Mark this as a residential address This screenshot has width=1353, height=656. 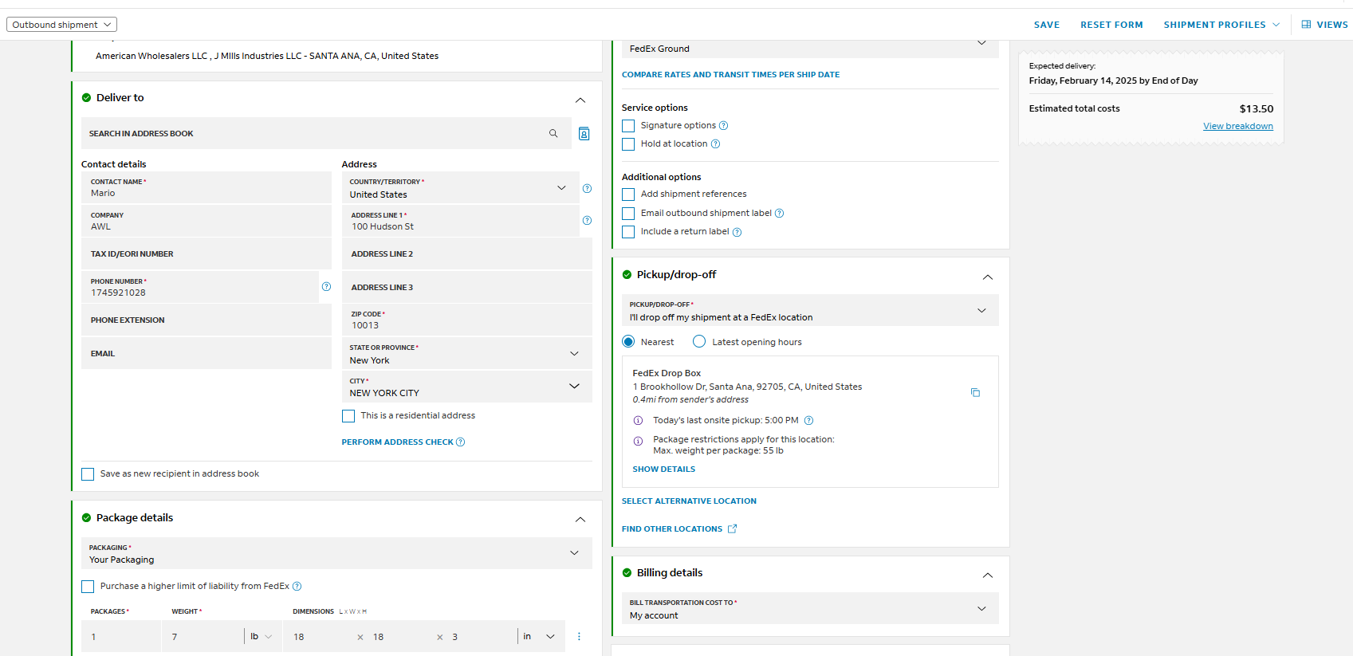pos(348,416)
